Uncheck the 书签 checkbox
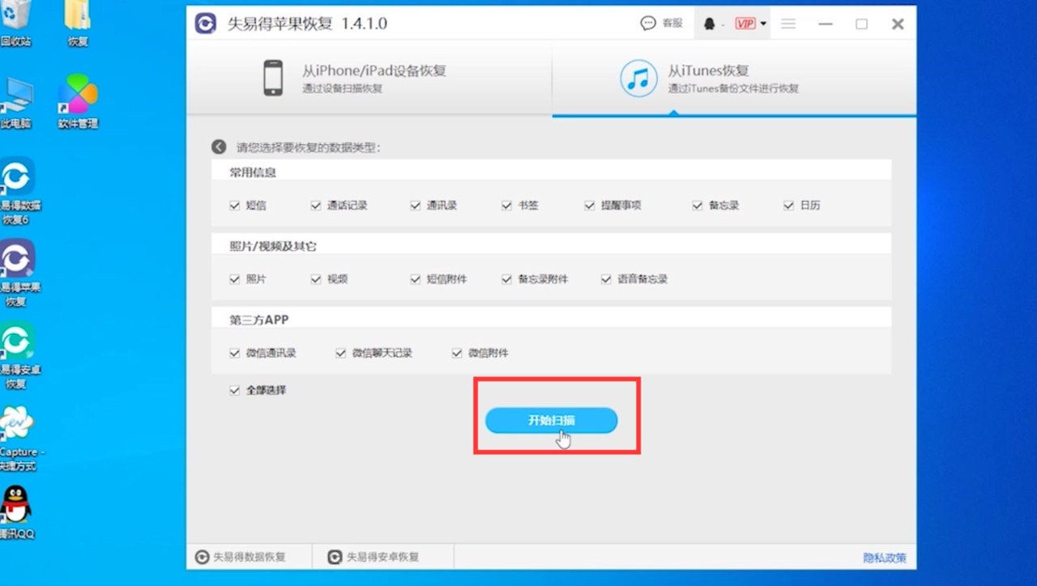The height and width of the screenshot is (586, 1037). (x=507, y=206)
